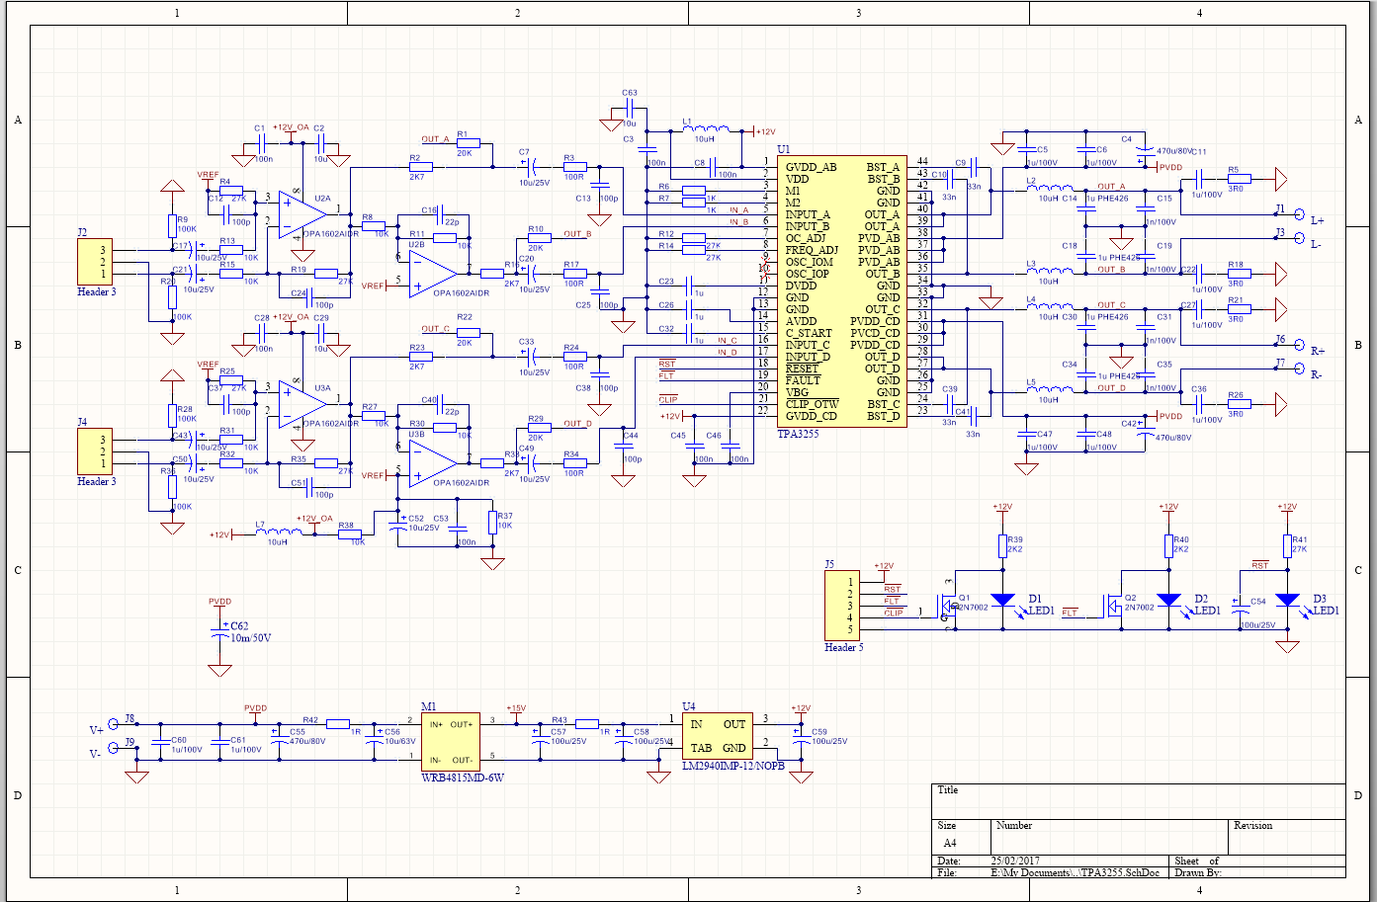The width and height of the screenshot is (1377, 902).
Task: Select the U3A op-amp triangle symbol
Action: tap(302, 403)
